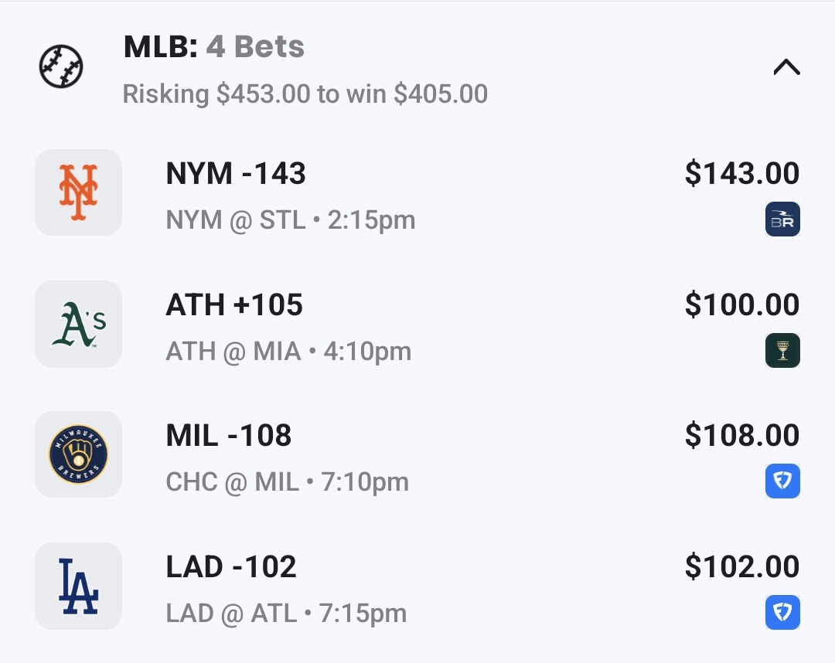Collapse the MLB bets section chevron

[786, 68]
